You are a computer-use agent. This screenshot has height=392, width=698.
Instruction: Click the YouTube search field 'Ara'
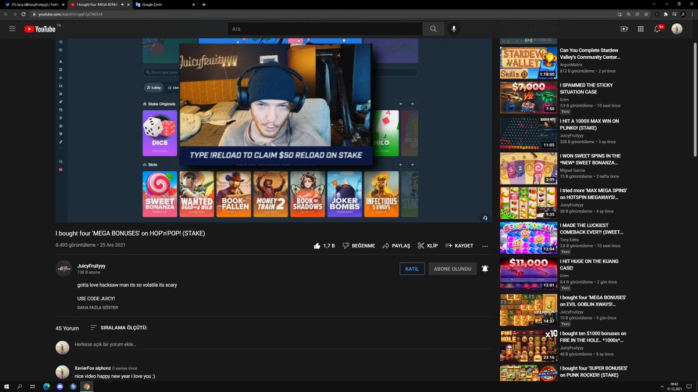[x=325, y=28]
